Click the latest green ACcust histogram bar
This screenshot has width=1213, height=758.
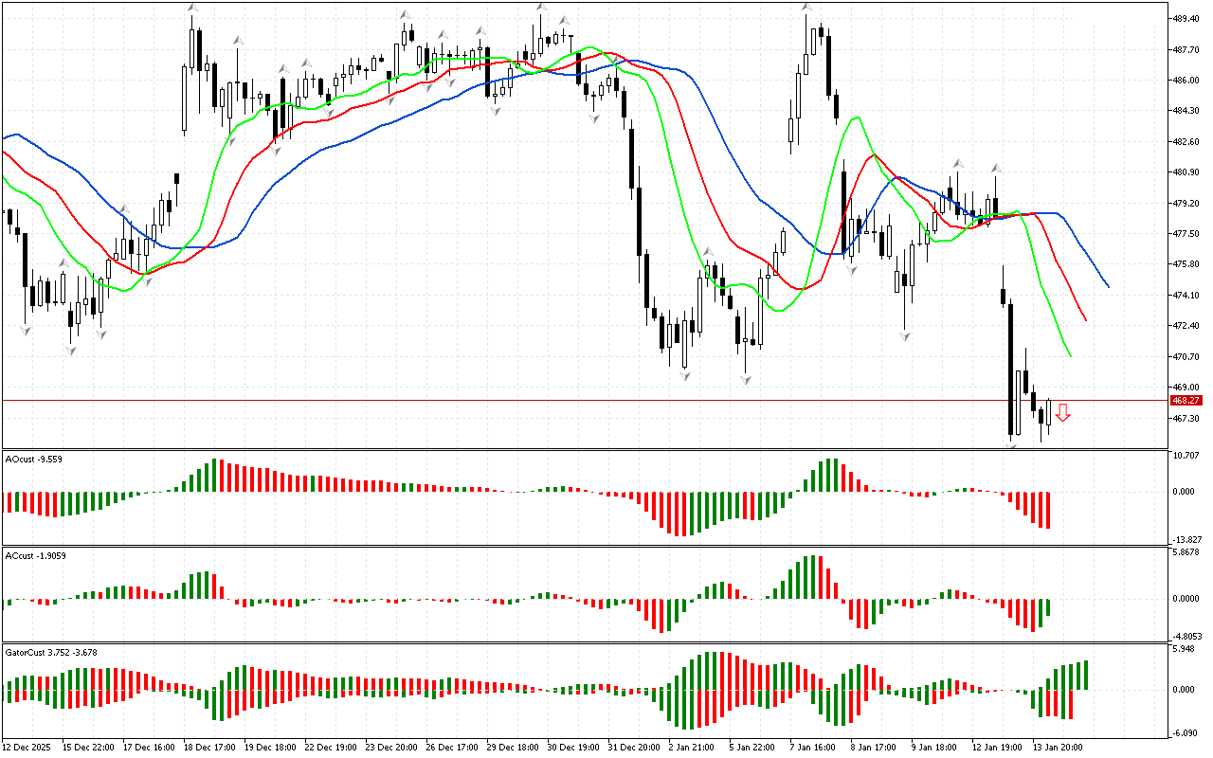(1048, 607)
